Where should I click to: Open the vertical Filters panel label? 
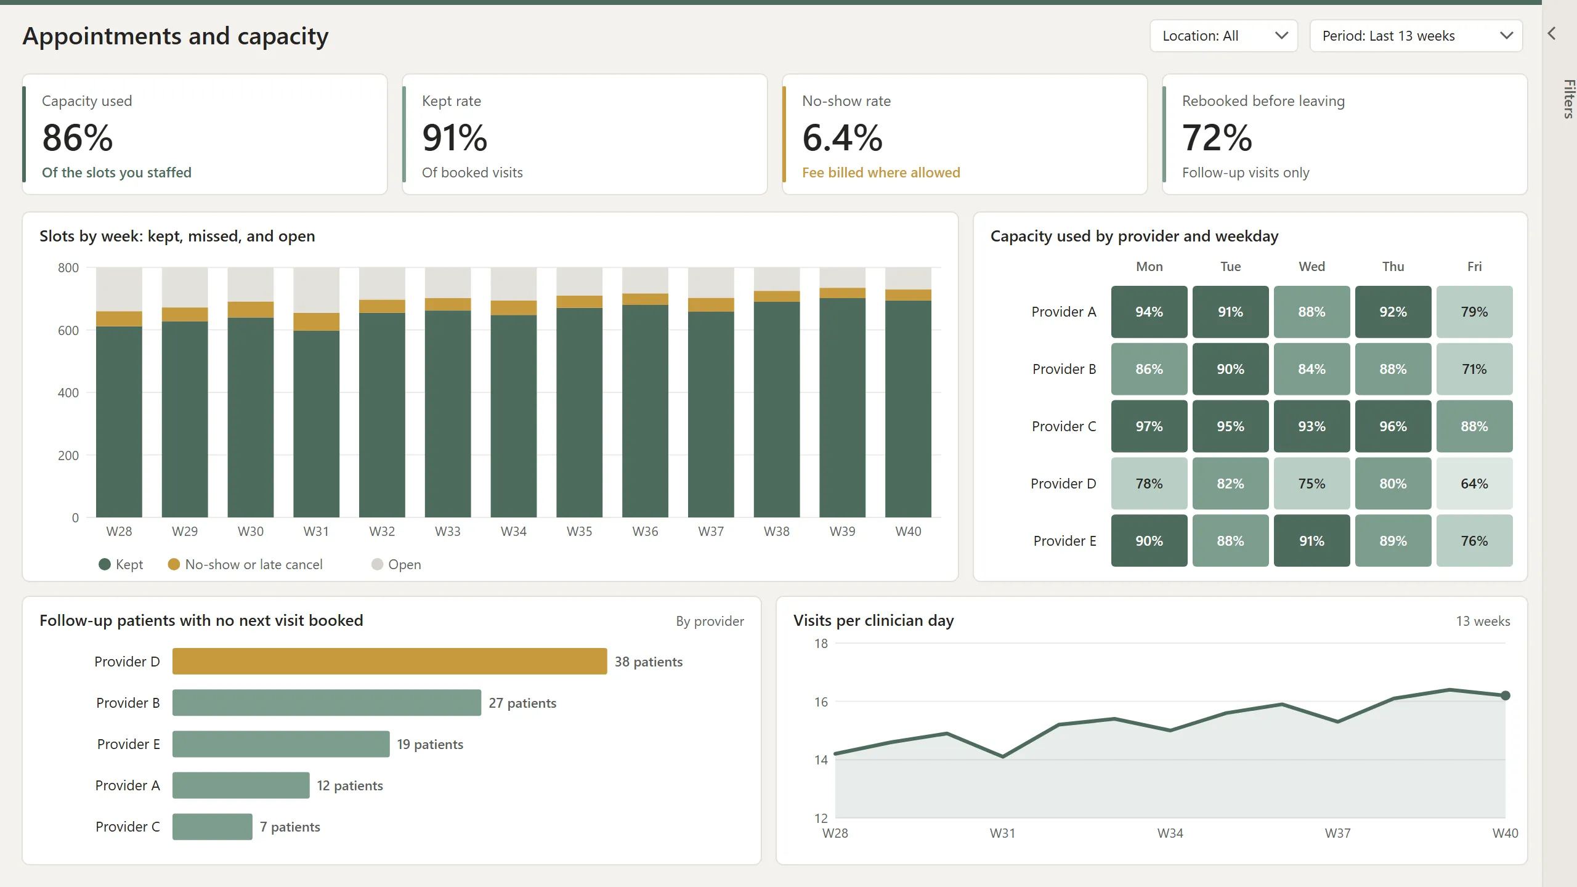(1568, 99)
